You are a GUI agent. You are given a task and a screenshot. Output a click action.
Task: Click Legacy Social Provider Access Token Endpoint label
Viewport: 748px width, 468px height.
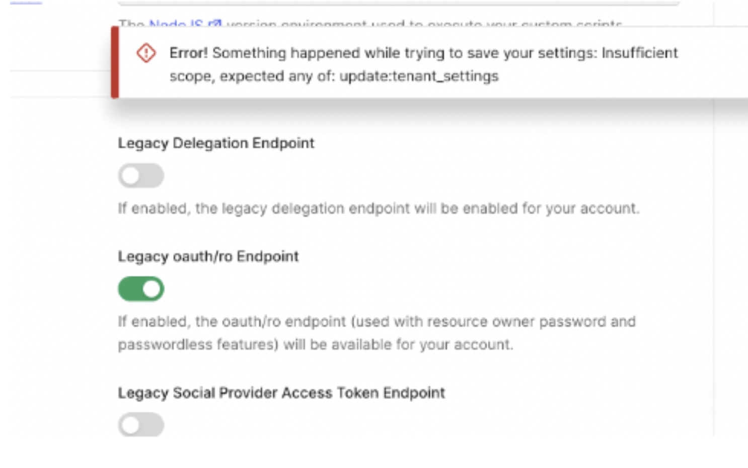click(x=281, y=393)
